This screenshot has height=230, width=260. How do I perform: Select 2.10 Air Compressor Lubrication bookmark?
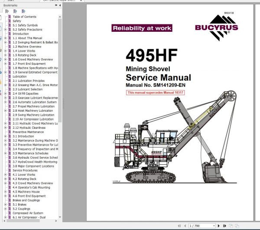[x=33, y=119]
